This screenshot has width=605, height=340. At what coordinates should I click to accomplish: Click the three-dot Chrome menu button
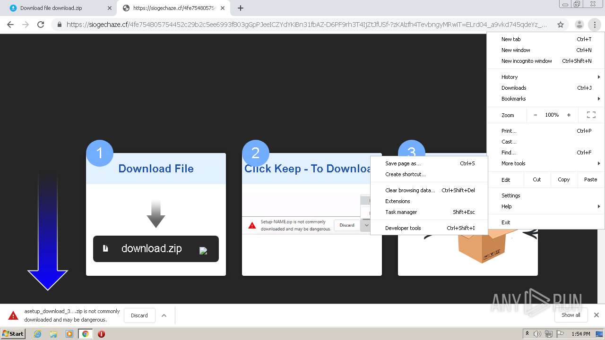(x=595, y=25)
